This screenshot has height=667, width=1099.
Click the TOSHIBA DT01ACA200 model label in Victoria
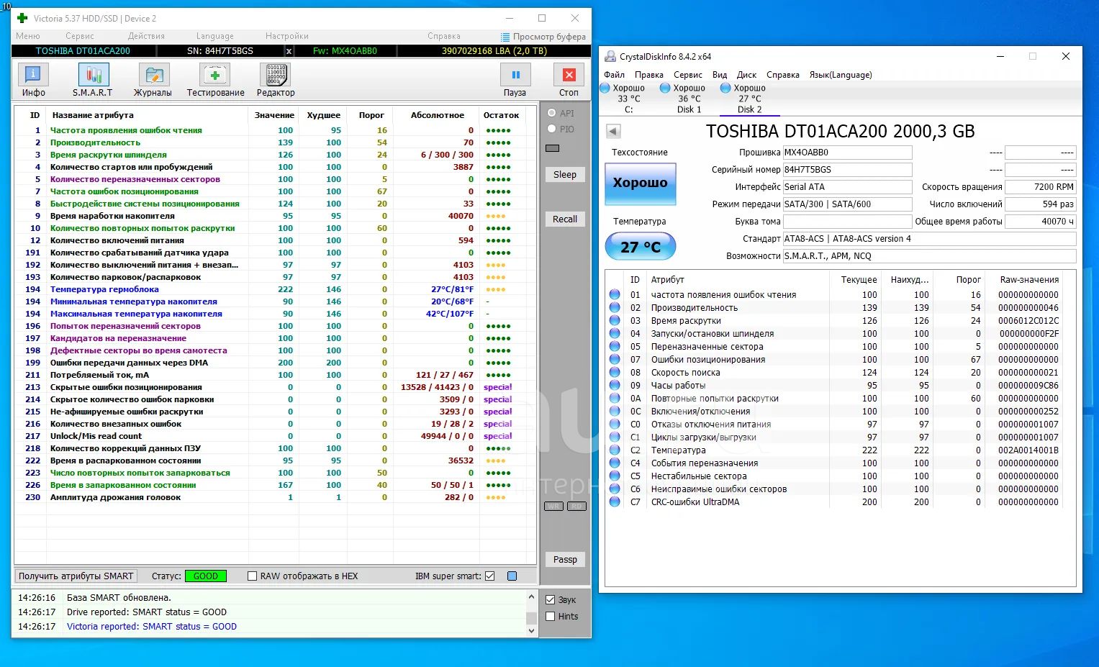pyautogui.click(x=83, y=51)
